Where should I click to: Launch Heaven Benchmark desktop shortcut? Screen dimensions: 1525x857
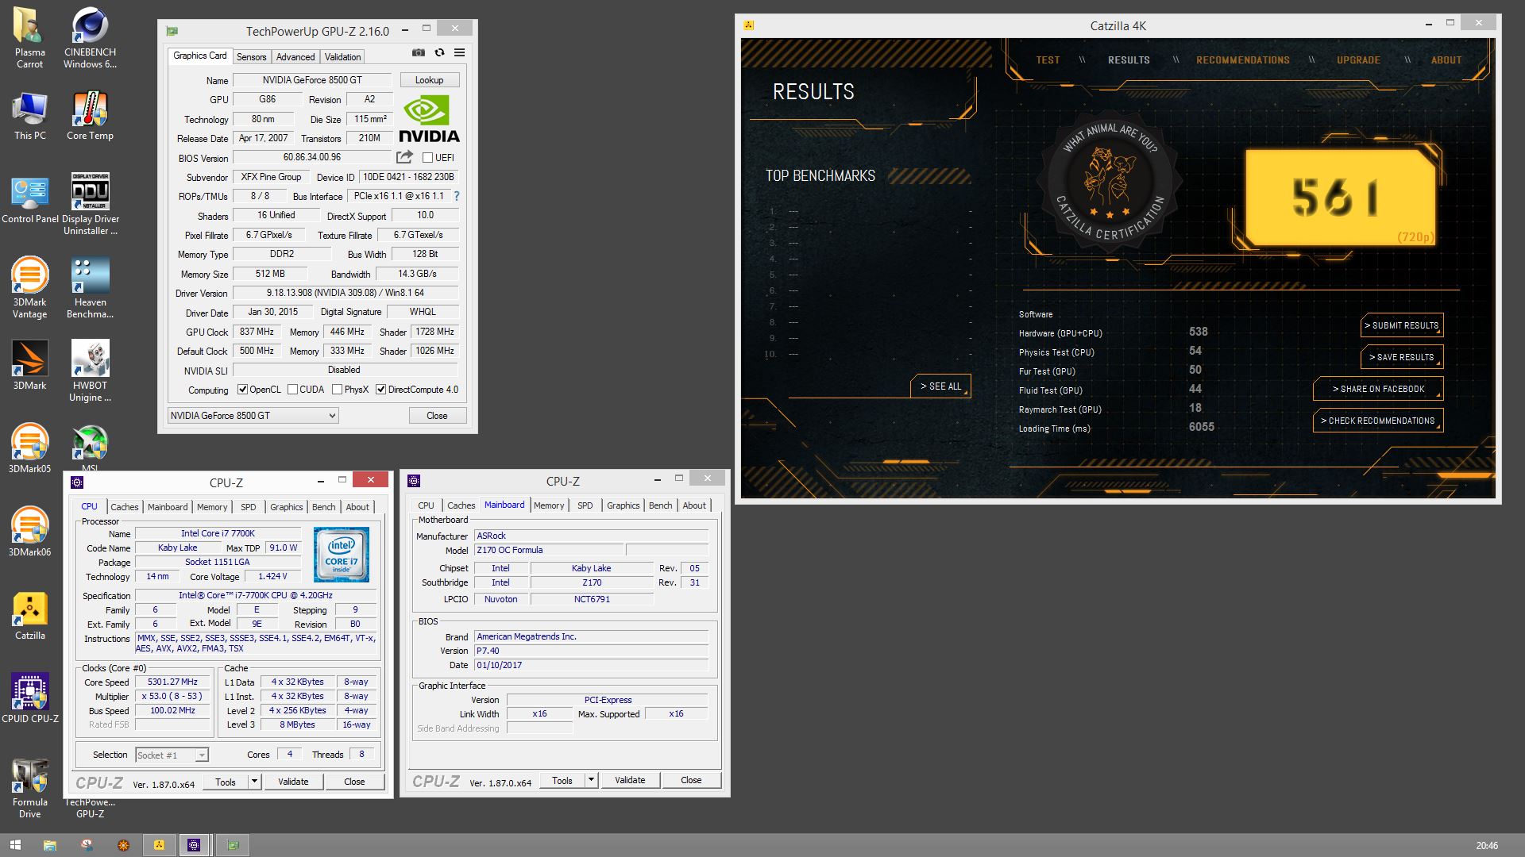coord(90,287)
